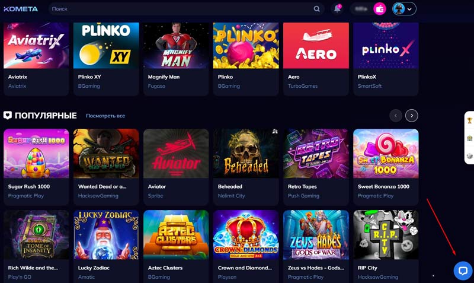Open the Aero TurboGames tile
The image size is (474, 283).
(316, 46)
